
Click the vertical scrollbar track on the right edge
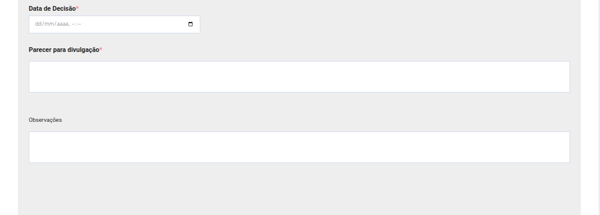(598, 107)
